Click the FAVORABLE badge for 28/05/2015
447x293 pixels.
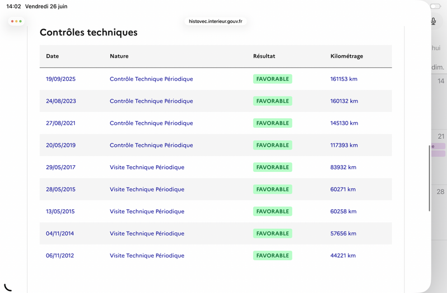273,189
